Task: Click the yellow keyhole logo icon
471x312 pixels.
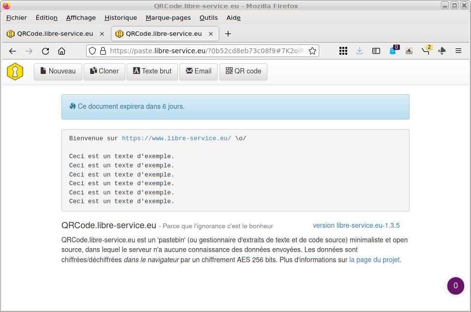Action: pos(15,72)
